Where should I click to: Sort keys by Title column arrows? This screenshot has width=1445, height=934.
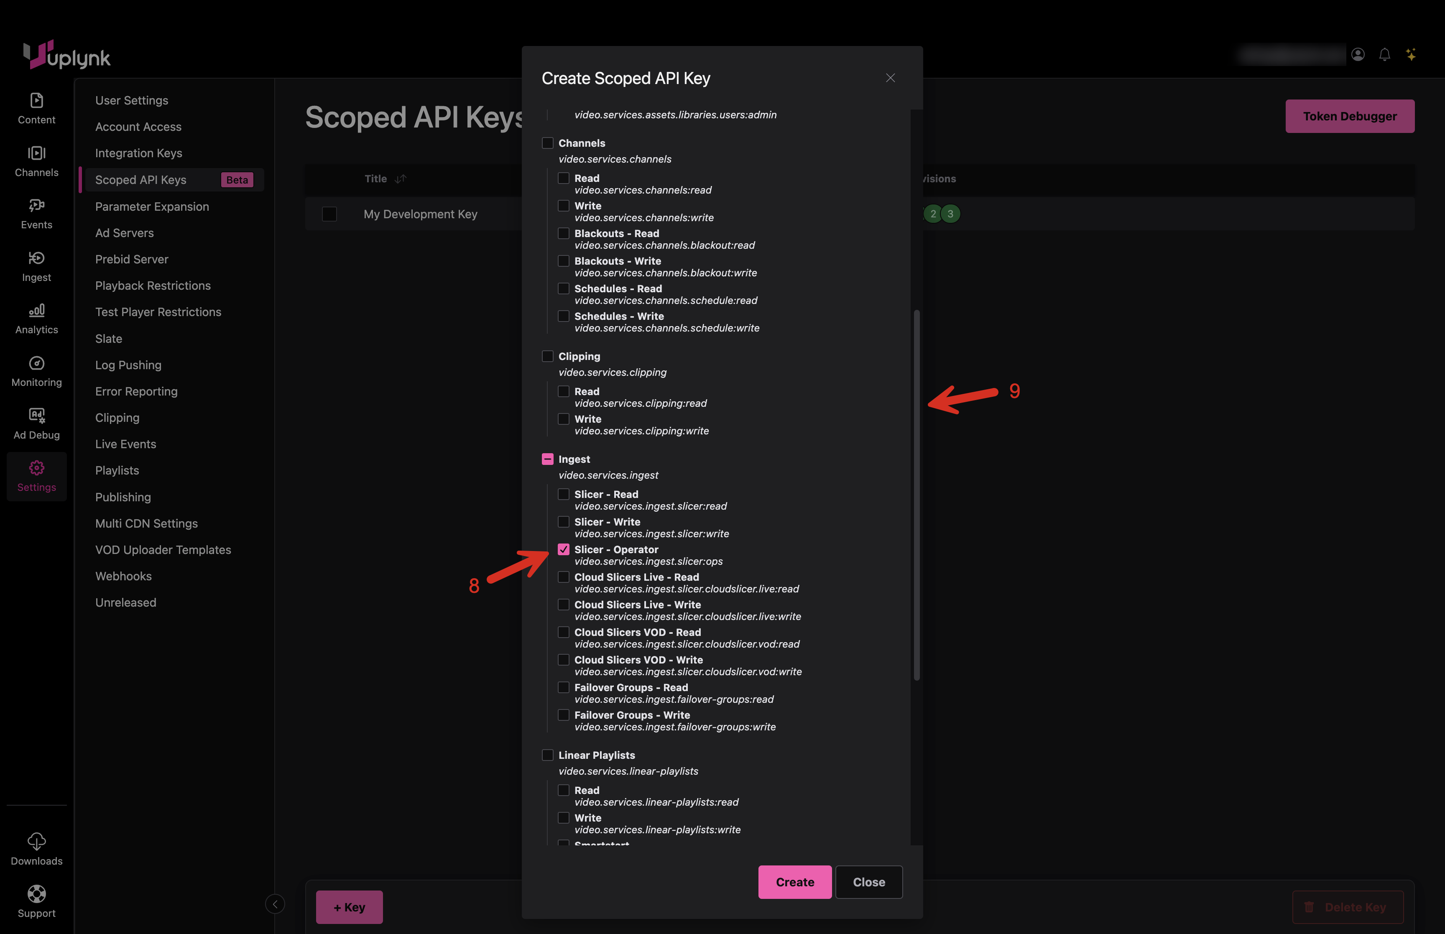401,179
